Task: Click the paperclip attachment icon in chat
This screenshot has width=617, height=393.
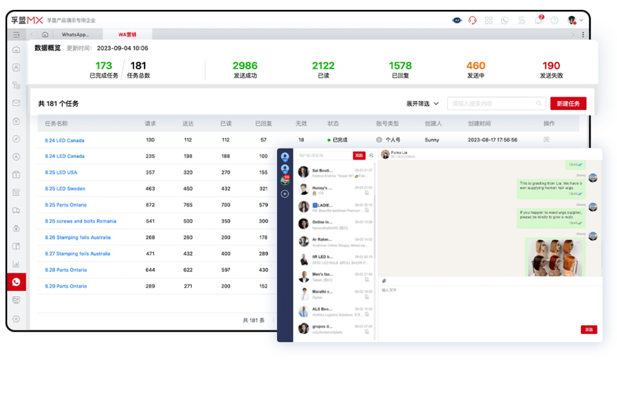Action: pos(384,281)
